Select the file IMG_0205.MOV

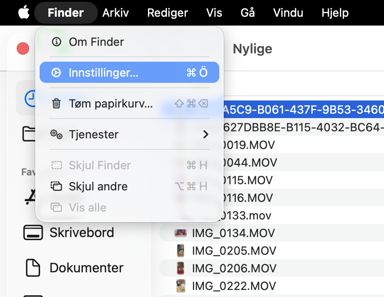(x=272, y=250)
